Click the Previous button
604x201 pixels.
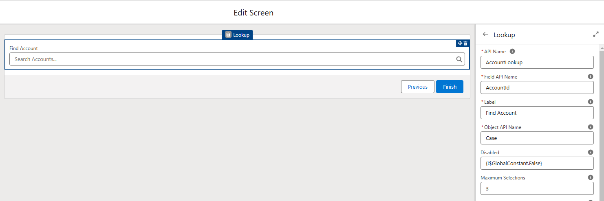pyautogui.click(x=417, y=87)
